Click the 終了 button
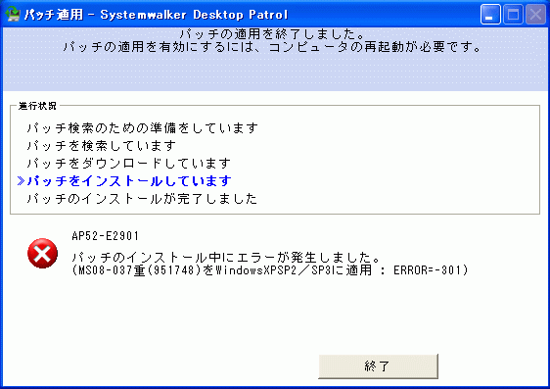550x389 pixels. 378,366
